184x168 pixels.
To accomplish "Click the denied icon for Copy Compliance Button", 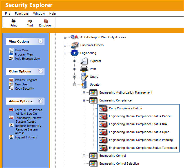I will pos(103,108).
